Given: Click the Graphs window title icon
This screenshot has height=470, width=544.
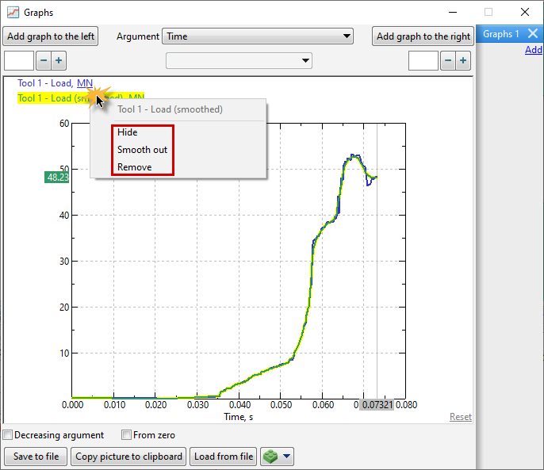Looking at the screenshot, I should (x=13, y=13).
